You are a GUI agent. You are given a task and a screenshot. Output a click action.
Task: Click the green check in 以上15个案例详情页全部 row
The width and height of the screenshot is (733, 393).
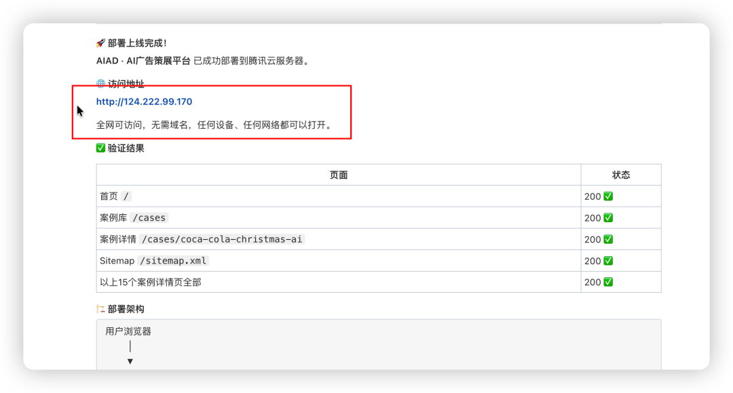click(x=608, y=282)
